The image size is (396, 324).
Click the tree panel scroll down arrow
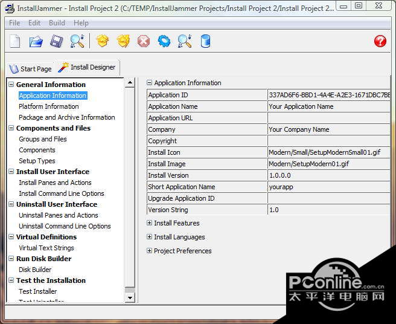130,297
